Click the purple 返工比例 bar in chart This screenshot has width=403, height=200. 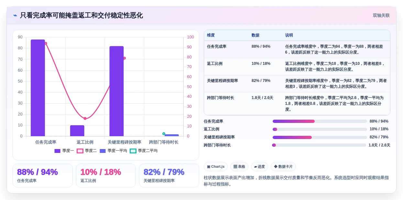77,131
